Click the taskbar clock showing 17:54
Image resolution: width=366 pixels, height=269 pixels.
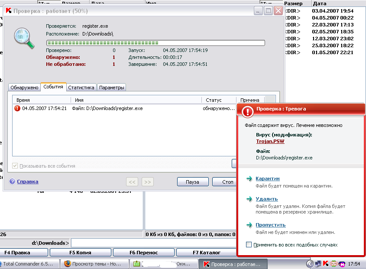(354, 264)
